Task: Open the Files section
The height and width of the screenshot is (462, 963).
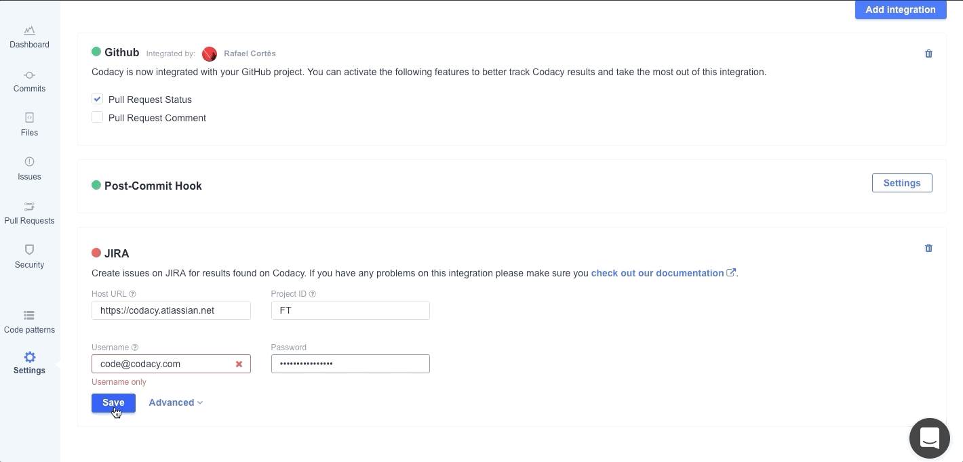Action: [29, 125]
